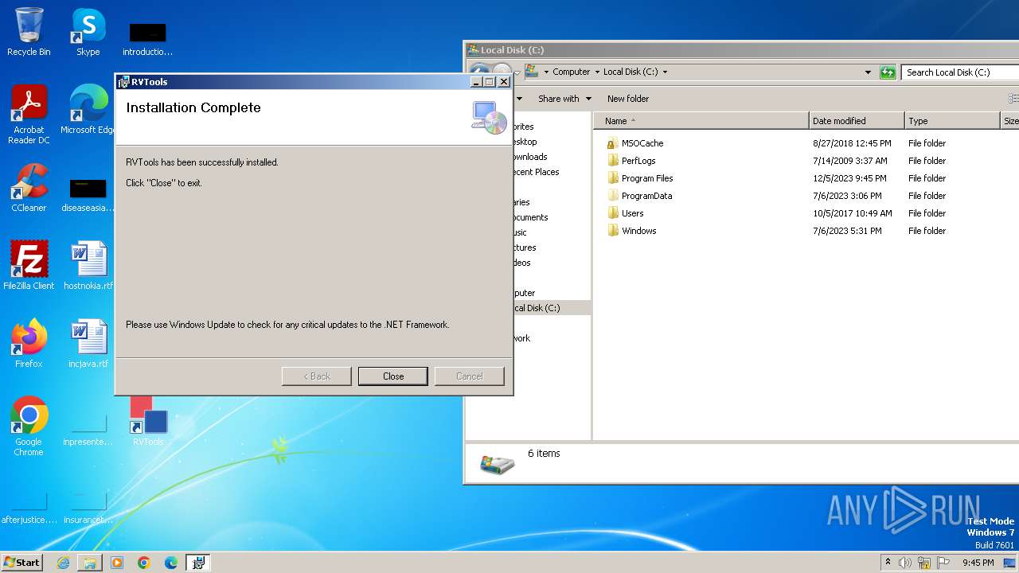Open the Skype desktop shortcut

coord(88,32)
